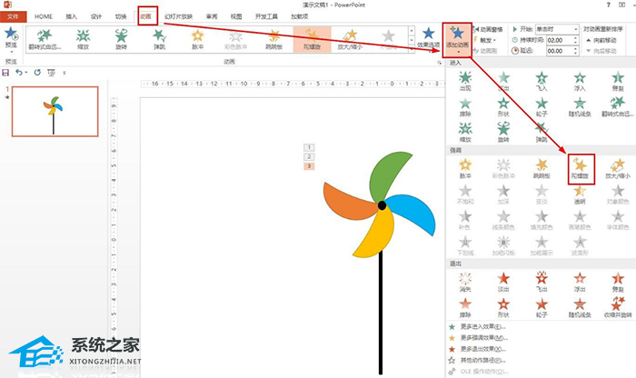The height and width of the screenshot is (378, 636).
Task: Open PowerPoint help question mark
Action: coord(608,5)
